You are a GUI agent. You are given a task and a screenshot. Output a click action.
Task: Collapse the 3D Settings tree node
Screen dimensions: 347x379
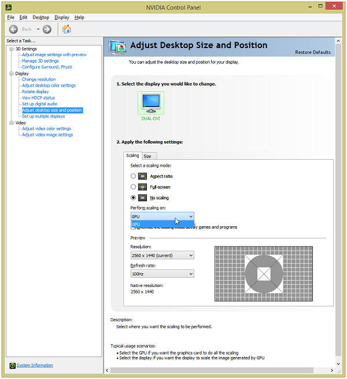click(x=12, y=49)
